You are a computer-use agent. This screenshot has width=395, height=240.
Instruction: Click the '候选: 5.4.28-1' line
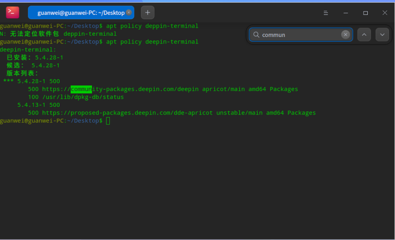33,66
